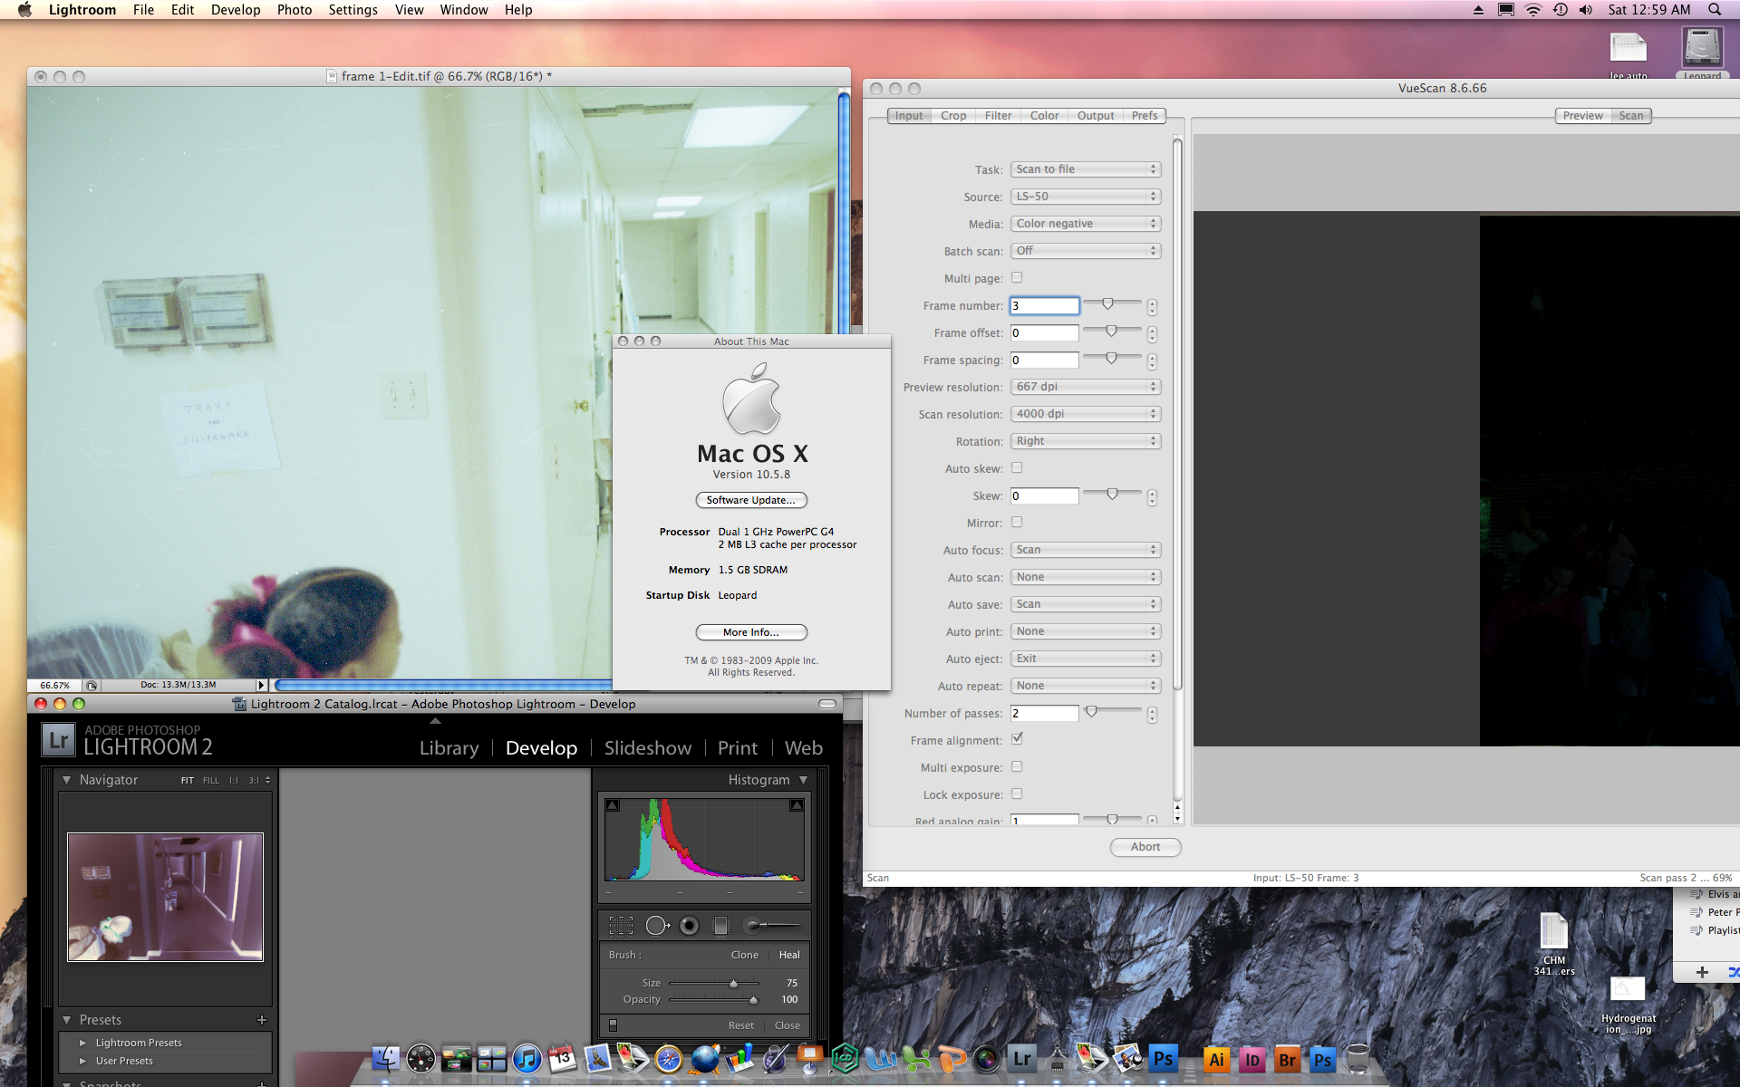The width and height of the screenshot is (1740, 1087).
Task: Activate the Red Eye Correction tool
Action: (689, 925)
